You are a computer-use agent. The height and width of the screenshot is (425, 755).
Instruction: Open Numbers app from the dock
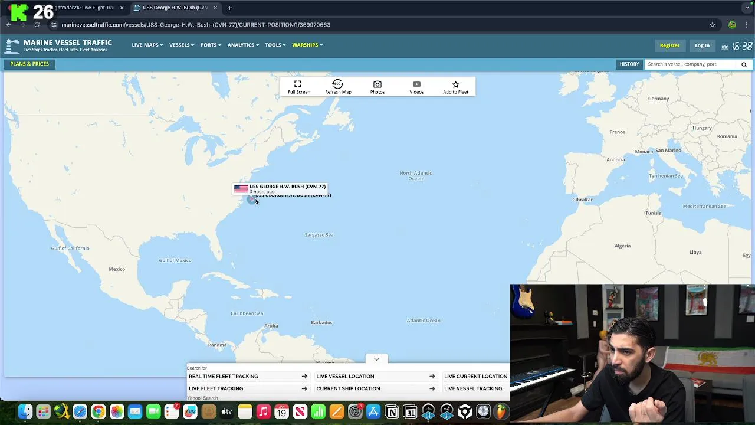click(318, 411)
